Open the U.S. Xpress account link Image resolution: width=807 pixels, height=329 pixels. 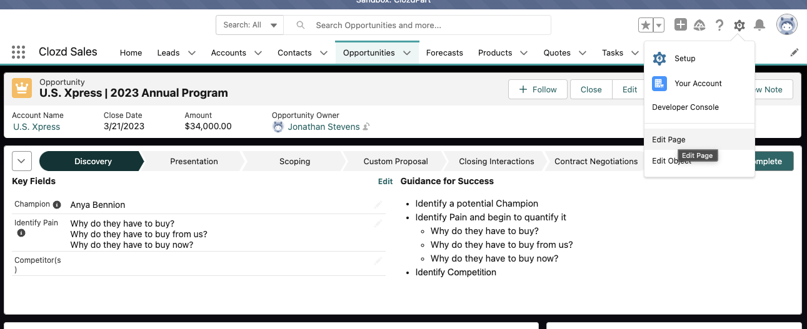pyautogui.click(x=37, y=127)
